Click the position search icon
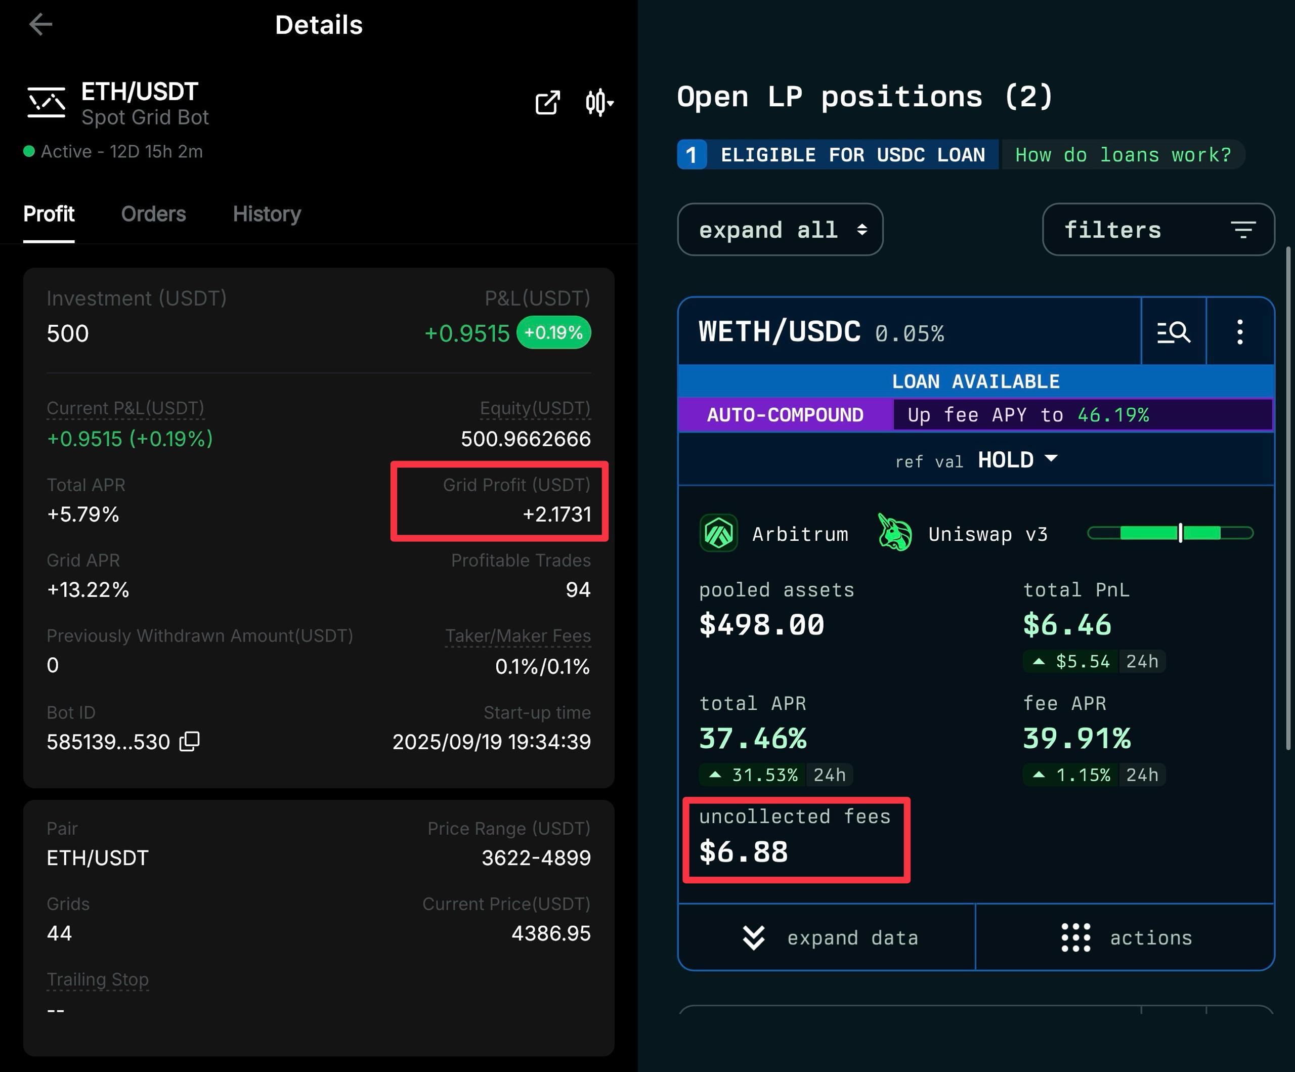This screenshot has height=1072, width=1295. (x=1173, y=332)
